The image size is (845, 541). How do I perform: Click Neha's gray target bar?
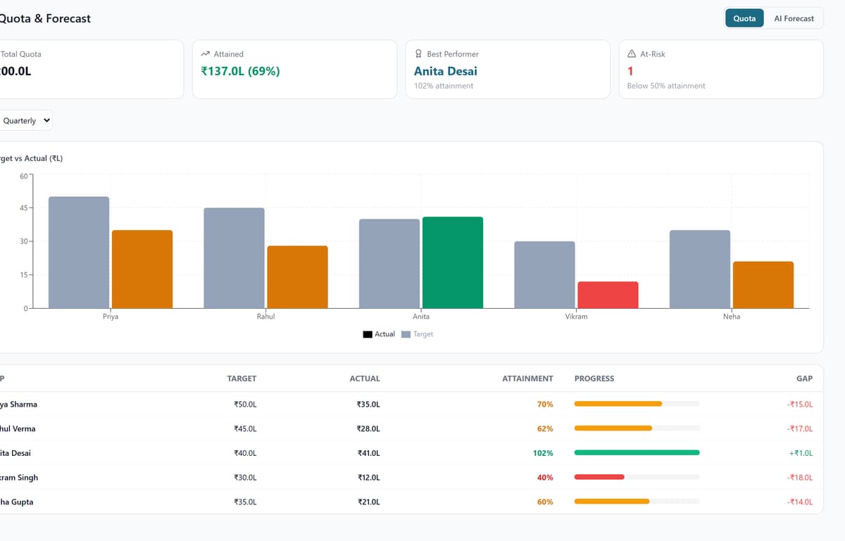coord(700,269)
